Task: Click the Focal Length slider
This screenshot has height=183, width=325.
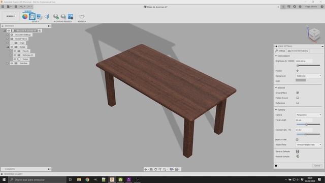Action: (308, 124)
